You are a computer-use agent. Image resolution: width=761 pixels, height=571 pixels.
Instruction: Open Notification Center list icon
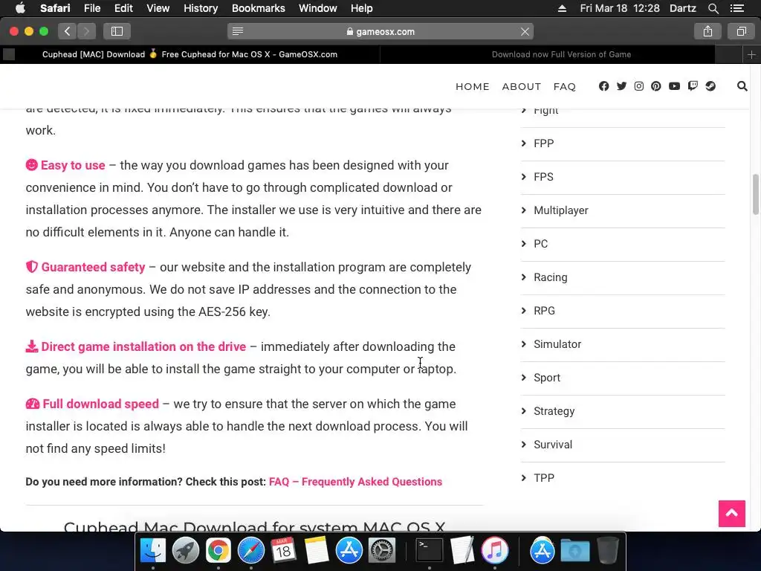(x=737, y=8)
